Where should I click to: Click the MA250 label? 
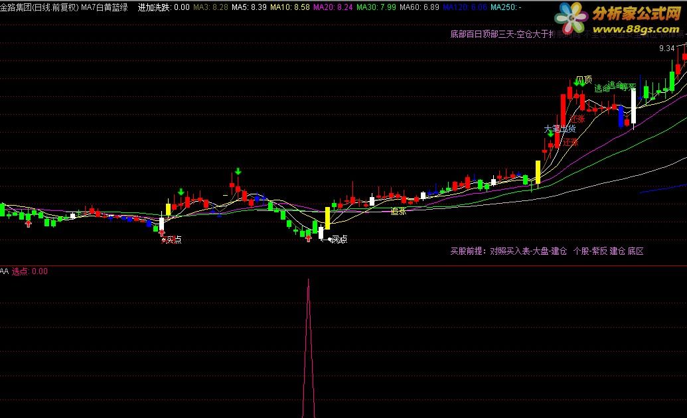[506, 7]
